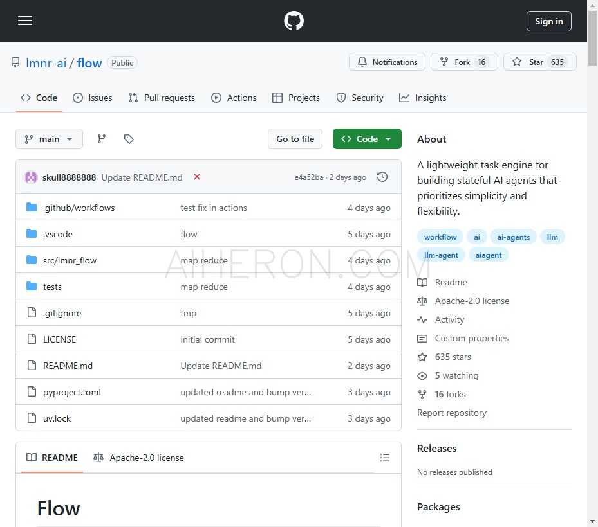
Task: Click the ai topic tag
Action: pos(477,237)
